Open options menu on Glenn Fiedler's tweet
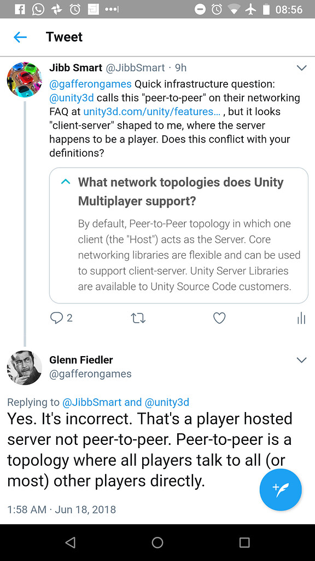Screen dimensions: 315x561 click(x=301, y=360)
